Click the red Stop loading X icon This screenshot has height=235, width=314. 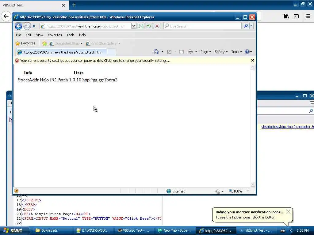point(157,26)
